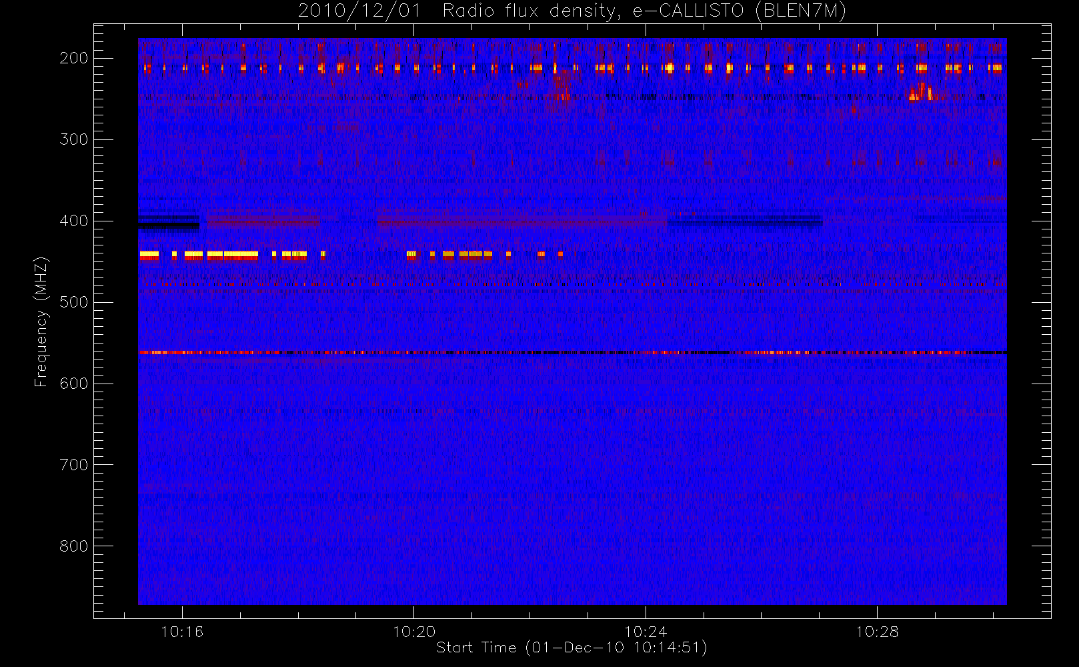The image size is (1079, 667).
Task: Click the bright radio burst near 10:29 at 250 MHz
Action: (x=923, y=92)
